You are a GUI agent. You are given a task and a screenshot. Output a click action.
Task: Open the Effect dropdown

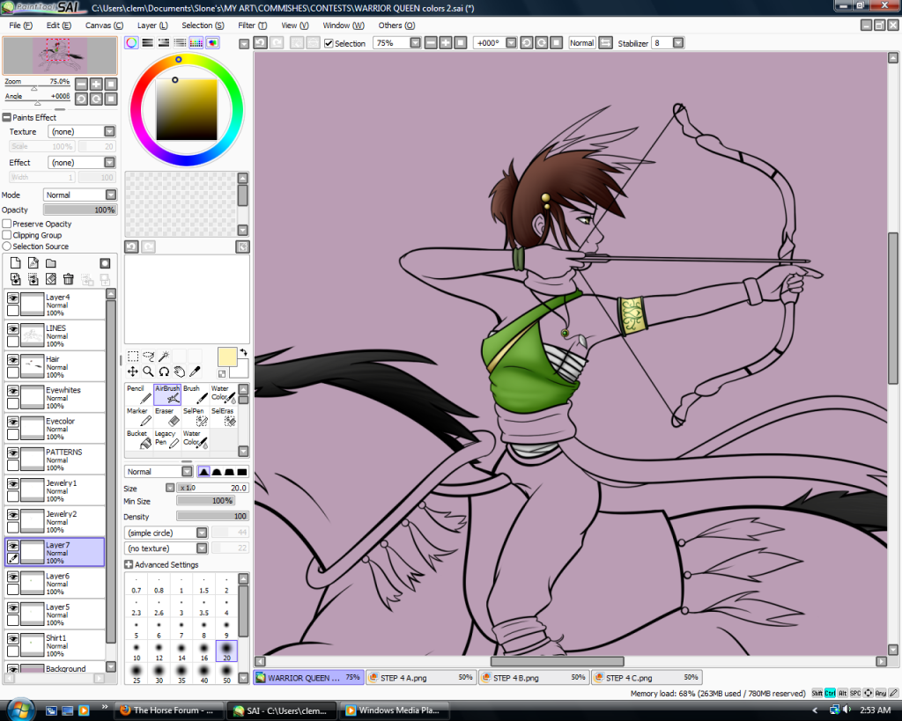pos(82,163)
